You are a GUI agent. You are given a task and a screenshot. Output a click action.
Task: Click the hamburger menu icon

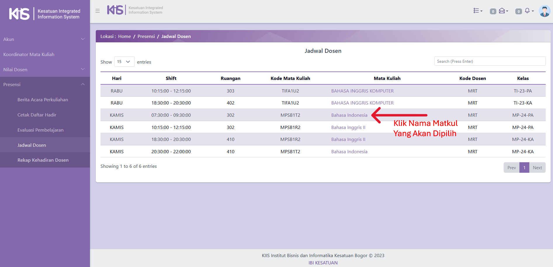98,11
